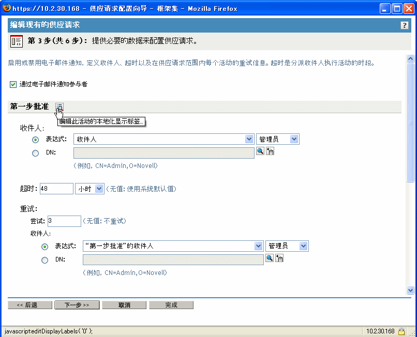Open the retry recipient's object selector magnifier
This screenshot has width=417, height=337.
[270, 258]
